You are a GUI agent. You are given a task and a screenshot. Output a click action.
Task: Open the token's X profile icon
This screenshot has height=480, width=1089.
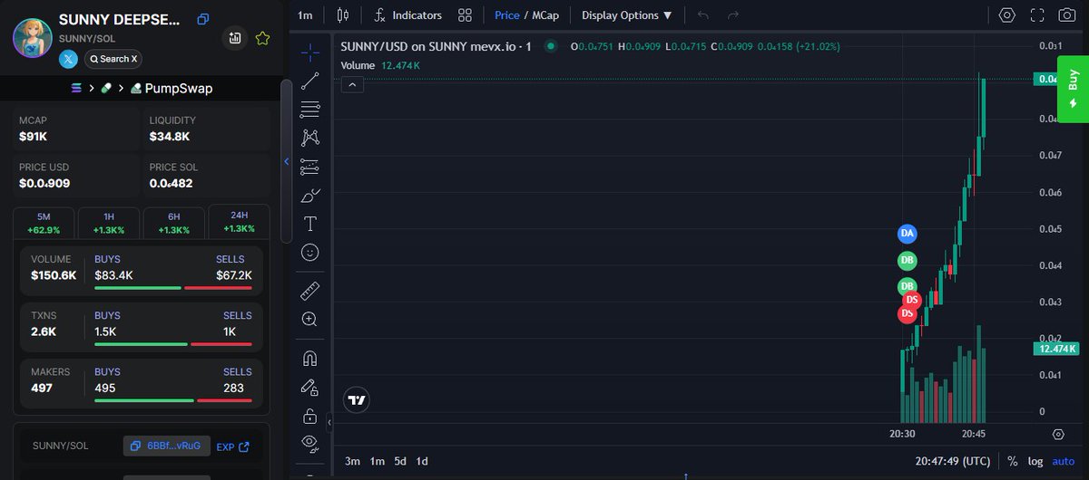click(68, 59)
